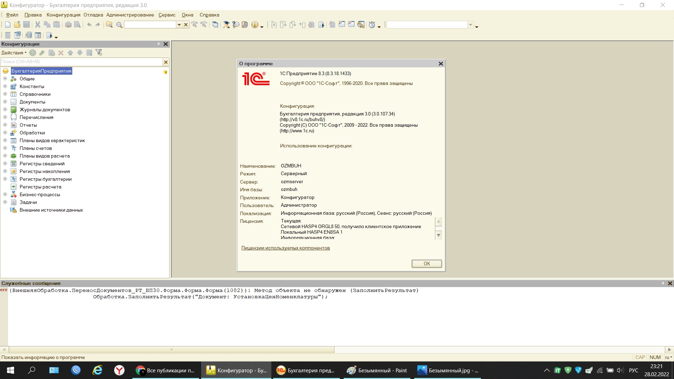
Task: Close the О программе dialog
Action: pyautogui.click(x=441, y=64)
